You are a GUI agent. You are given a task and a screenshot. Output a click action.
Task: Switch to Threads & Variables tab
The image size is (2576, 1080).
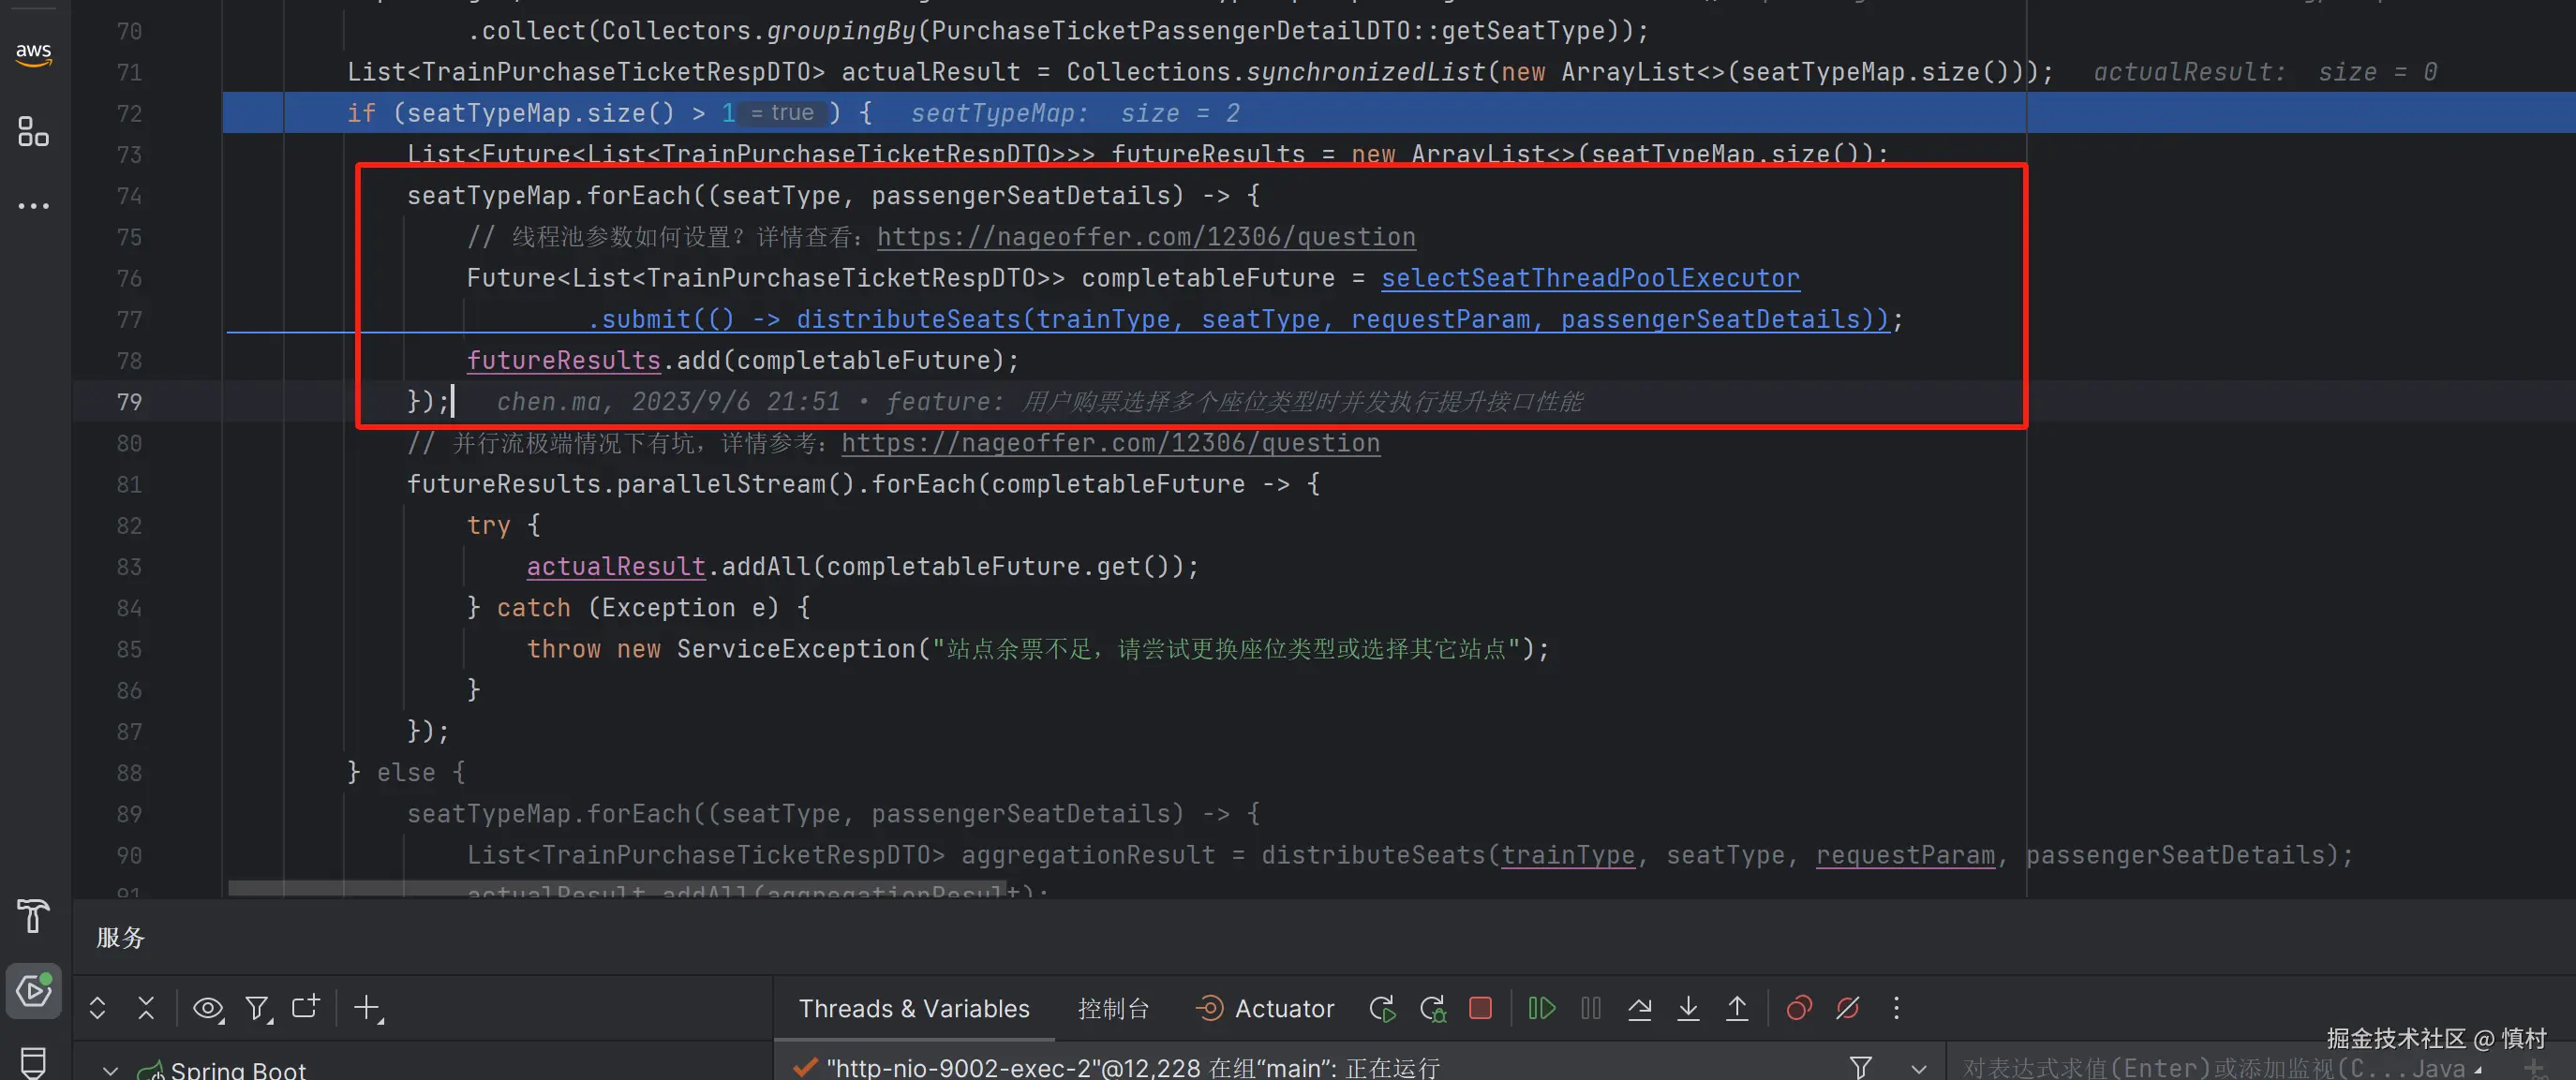point(913,1008)
